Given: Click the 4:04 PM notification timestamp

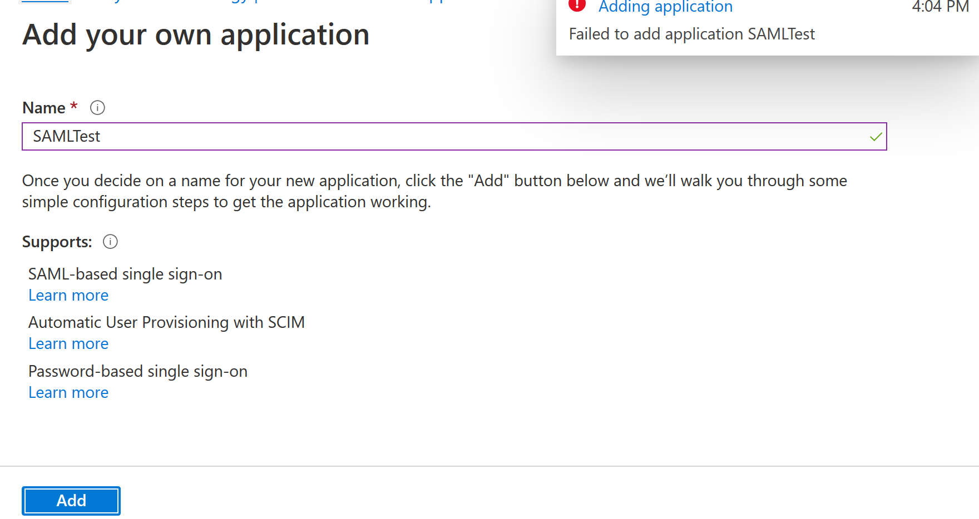Looking at the screenshot, I should tap(940, 7).
